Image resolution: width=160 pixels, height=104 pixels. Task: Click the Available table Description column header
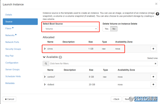coord(70,70)
